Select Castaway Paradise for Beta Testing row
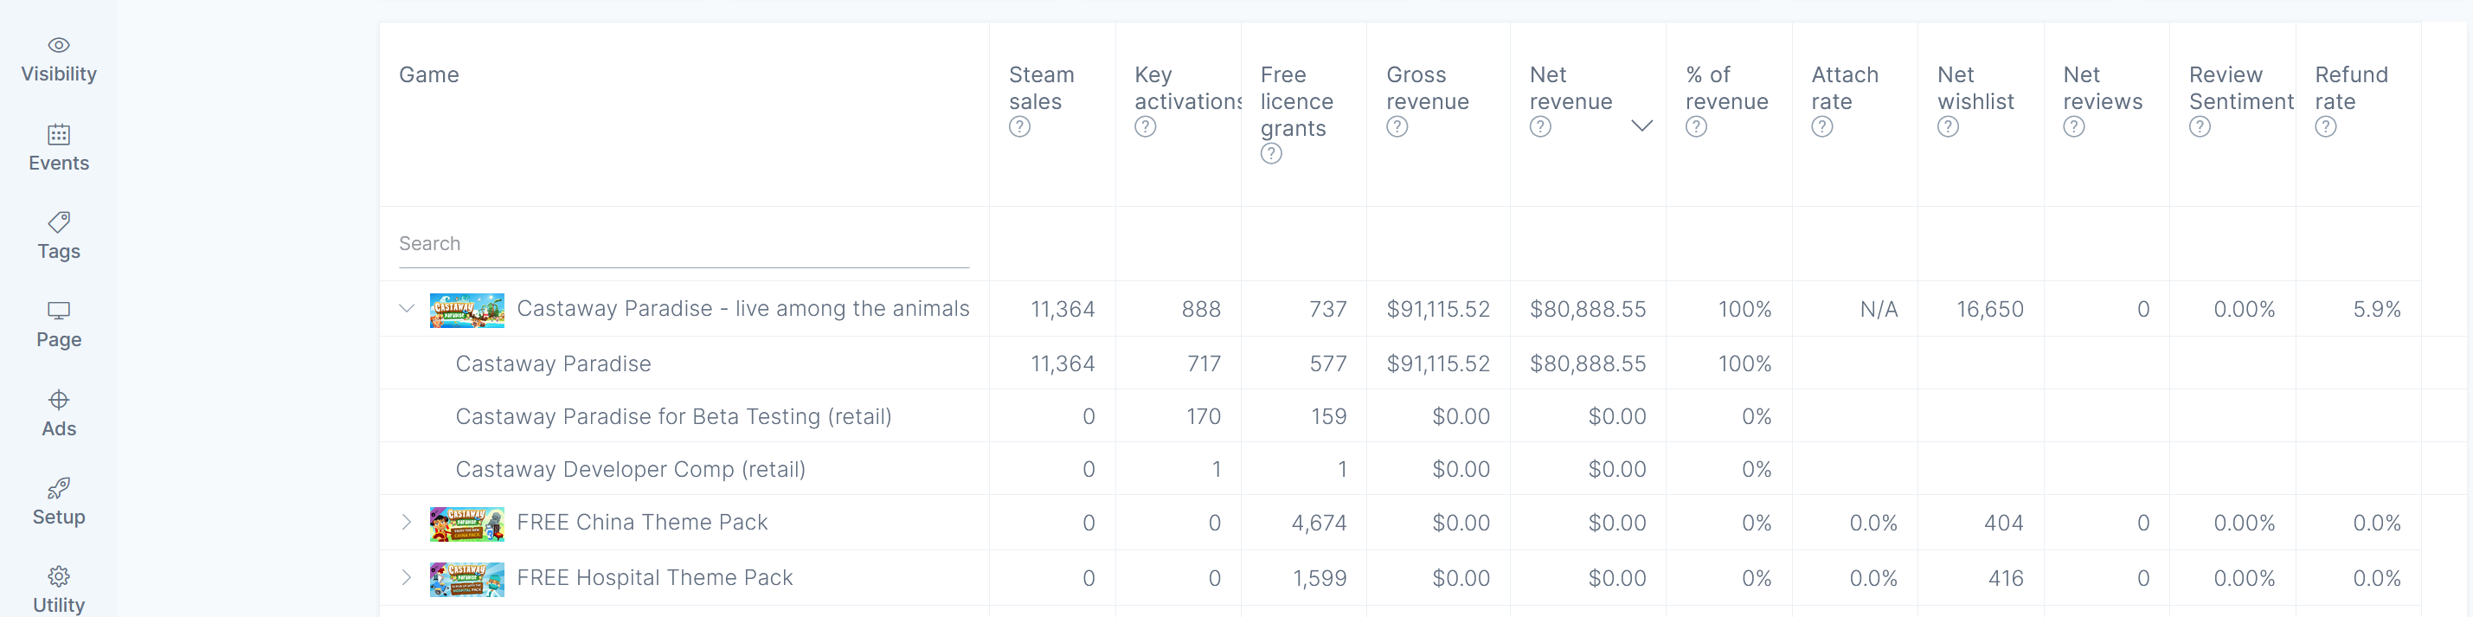 pyautogui.click(x=1400, y=415)
